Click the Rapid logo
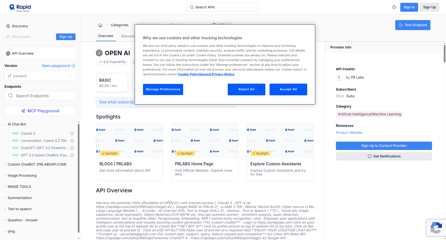 click(20, 8)
